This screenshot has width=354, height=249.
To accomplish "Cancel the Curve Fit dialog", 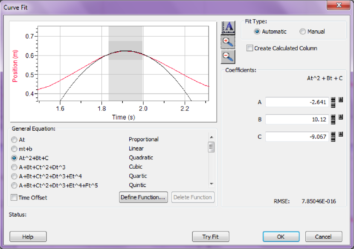I will [x=324, y=237].
